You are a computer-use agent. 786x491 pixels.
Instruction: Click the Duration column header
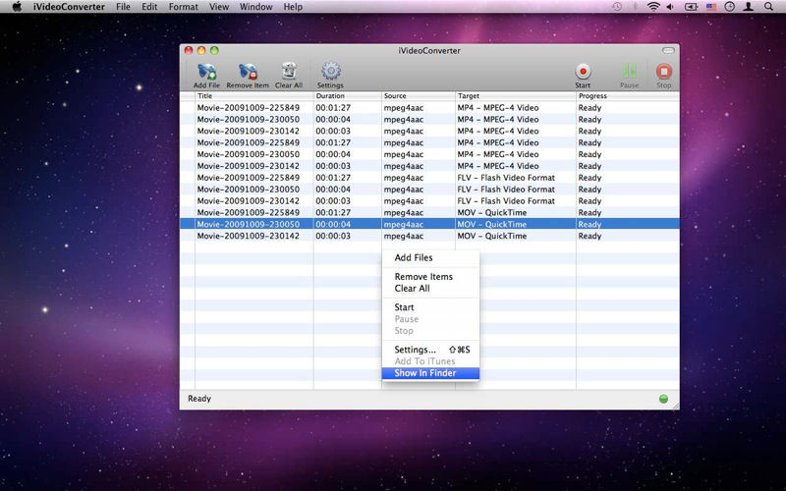(348, 95)
